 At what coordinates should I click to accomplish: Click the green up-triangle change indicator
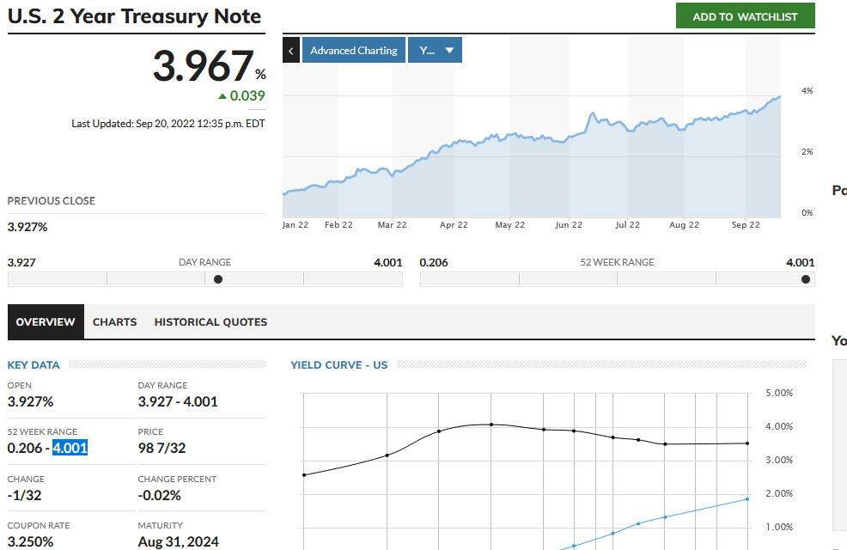point(222,96)
